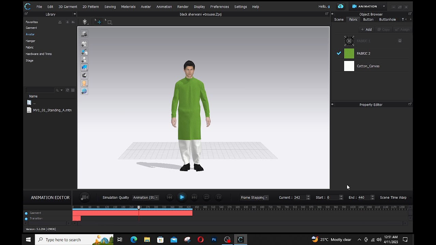
Task: Play the animation in the Animation Editor
Action: pyautogui.click(x=182, y=197)
